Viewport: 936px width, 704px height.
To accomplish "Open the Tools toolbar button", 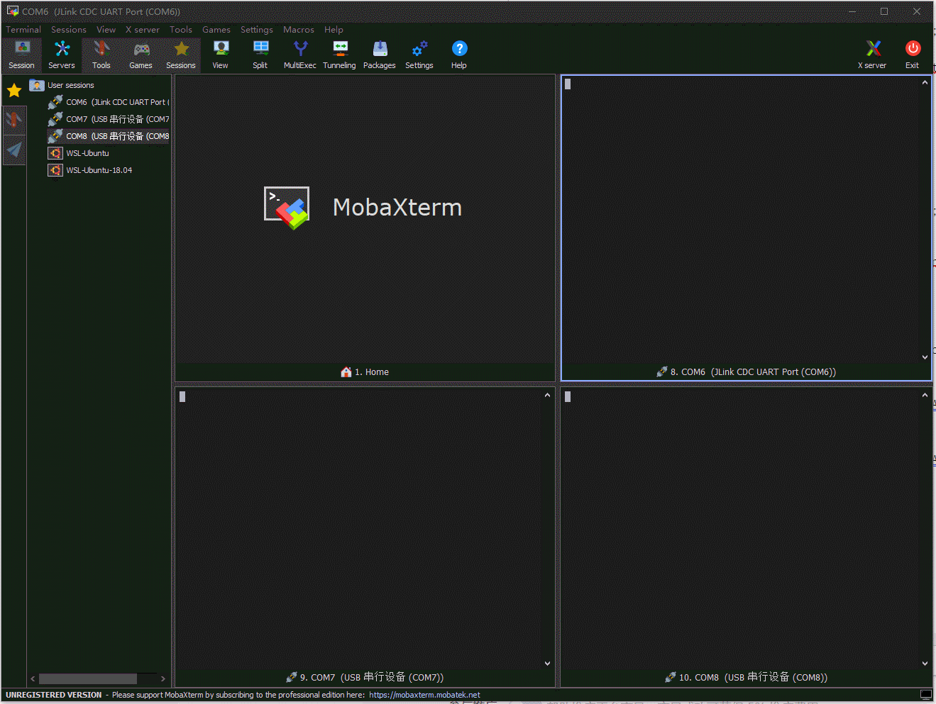I will 101,55.
